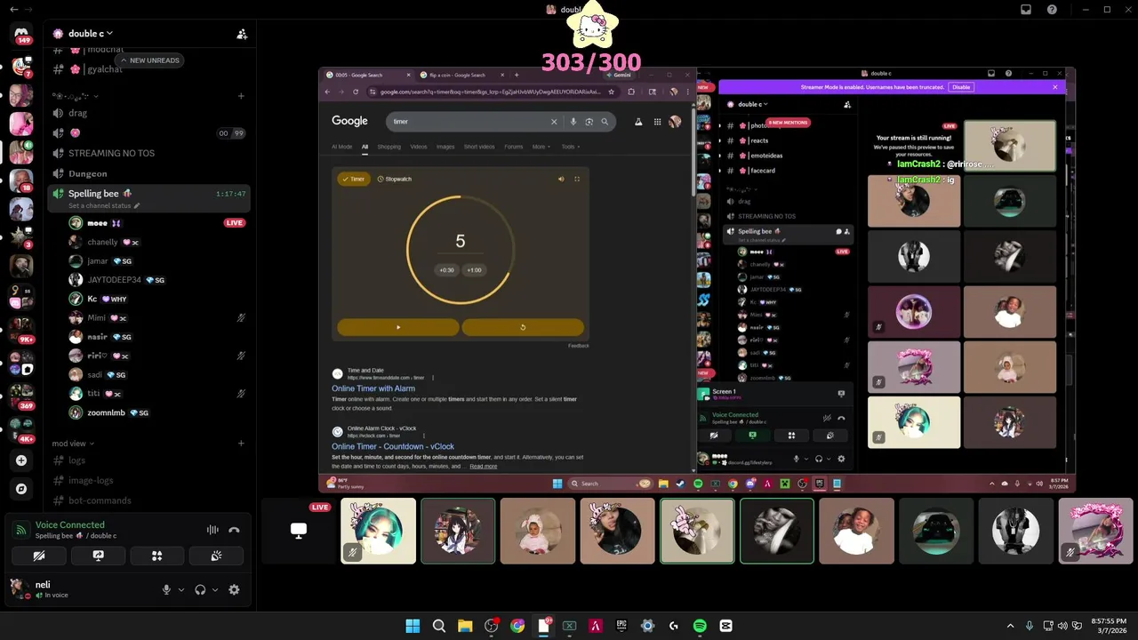Collapse the mod view category

[x=72, y=444]
